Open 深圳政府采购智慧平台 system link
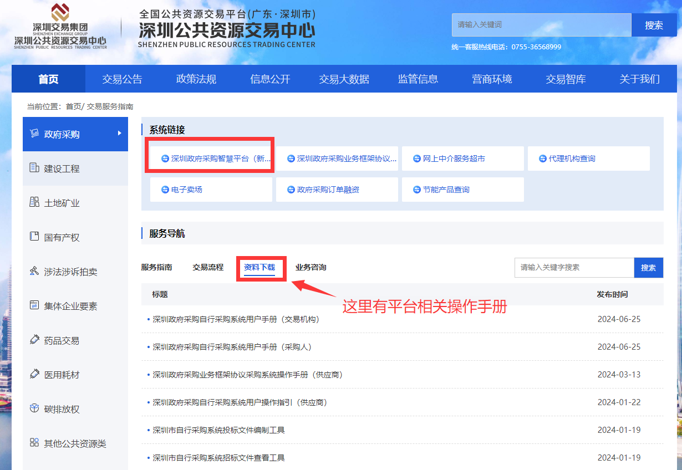Viewport: 682px width, 470px height. click(216, 159)
